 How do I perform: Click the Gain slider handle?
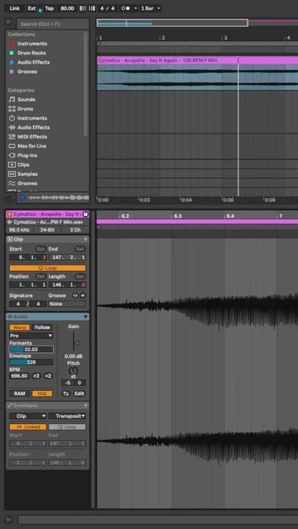(77, 343)
